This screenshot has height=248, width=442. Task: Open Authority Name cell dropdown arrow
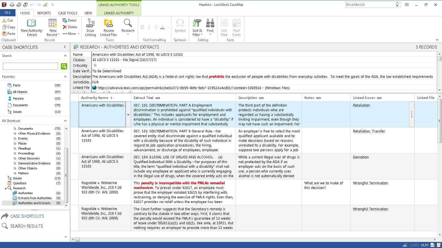(128, 115)
